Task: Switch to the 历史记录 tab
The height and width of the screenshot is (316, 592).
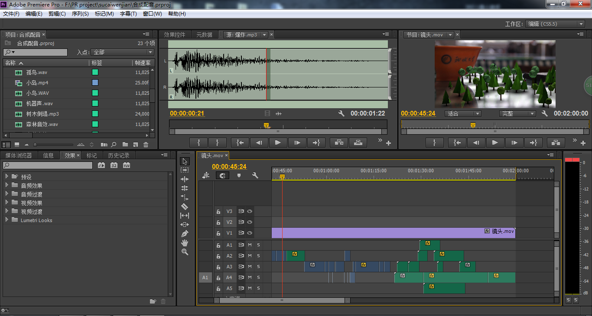Action: (x=118, y=155)
